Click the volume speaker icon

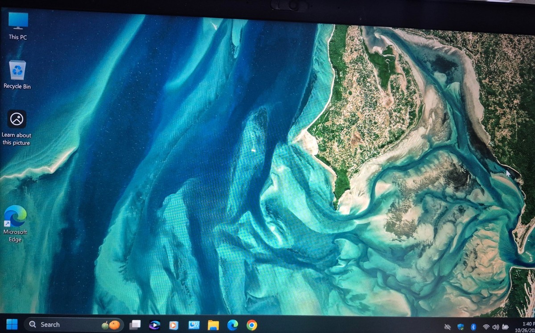[495, 327]
